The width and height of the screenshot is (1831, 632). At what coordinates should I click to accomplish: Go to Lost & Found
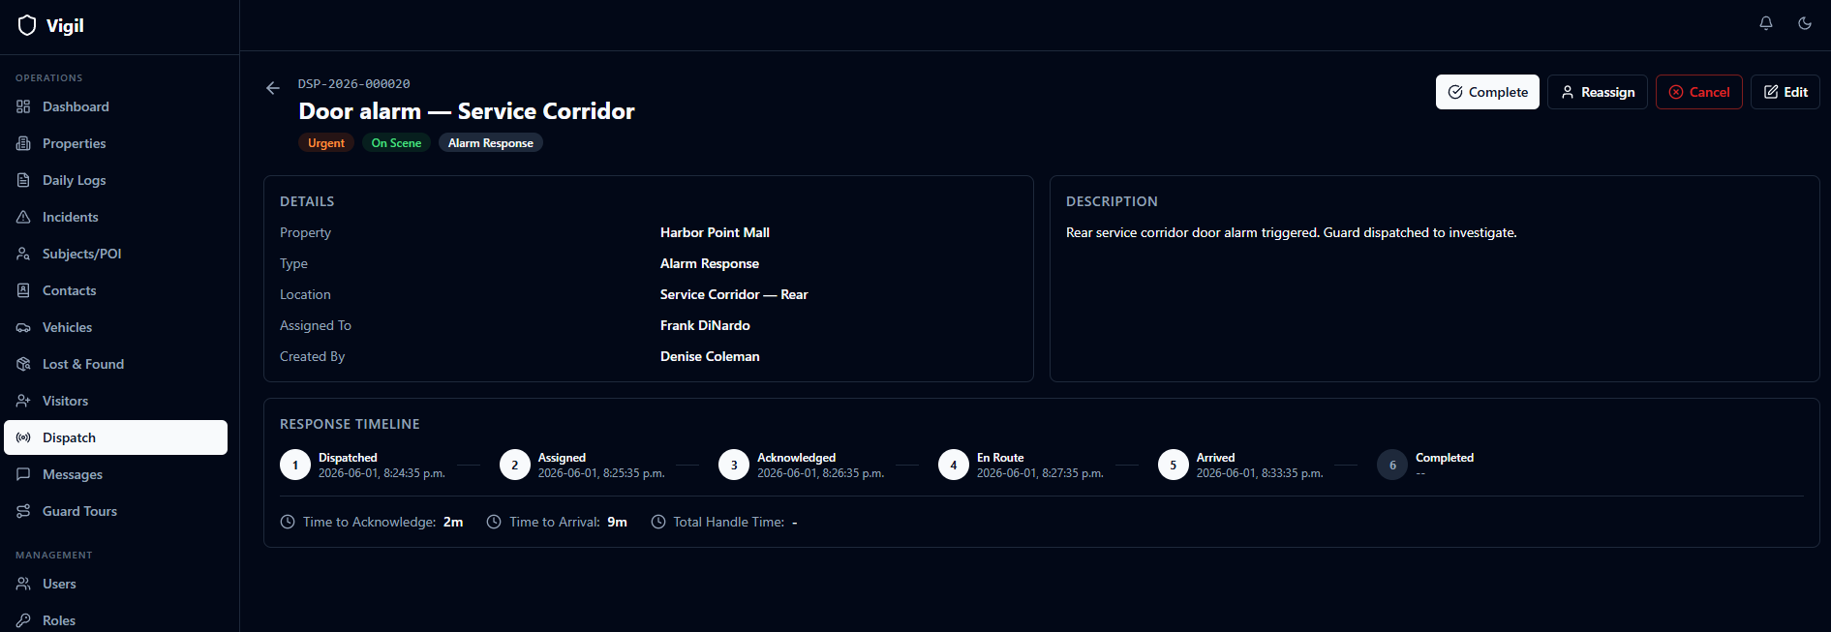[115, 364]
